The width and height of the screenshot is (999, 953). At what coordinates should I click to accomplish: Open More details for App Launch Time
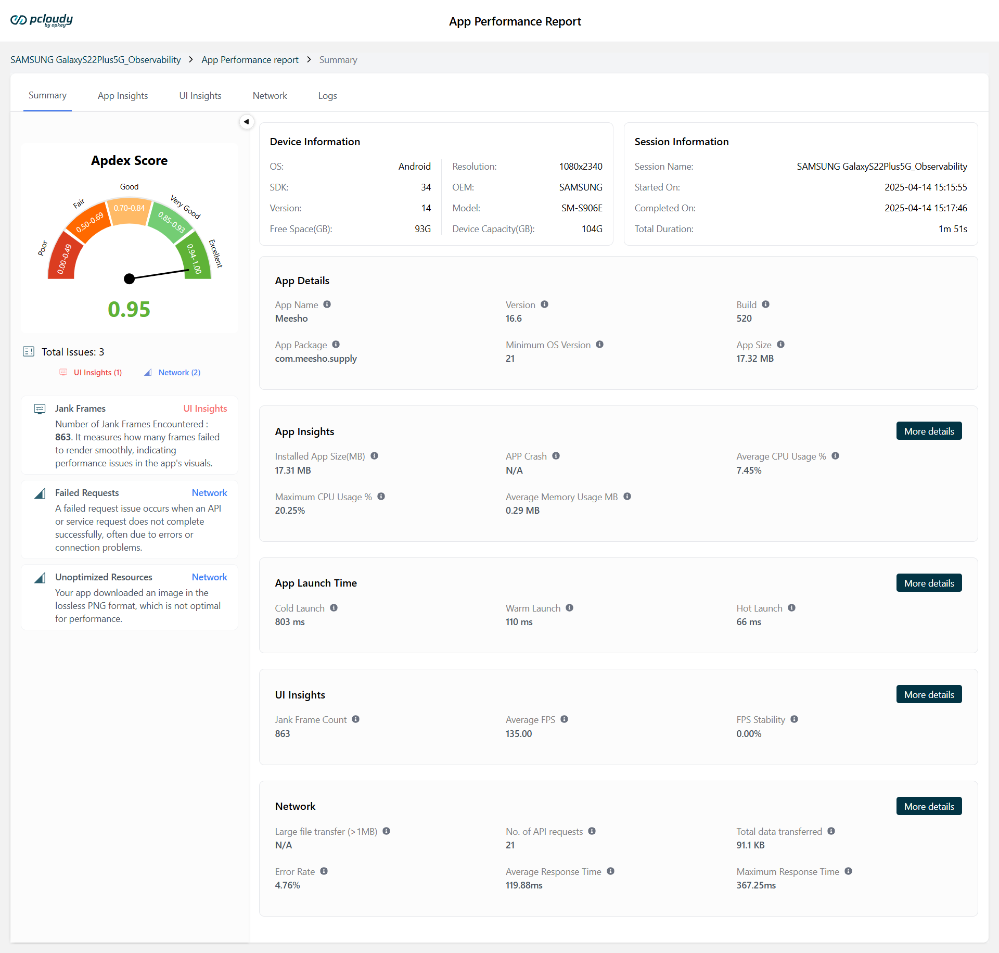(929, 583)
